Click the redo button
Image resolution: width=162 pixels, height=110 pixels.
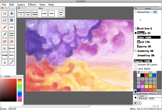[x=52, y=13]
